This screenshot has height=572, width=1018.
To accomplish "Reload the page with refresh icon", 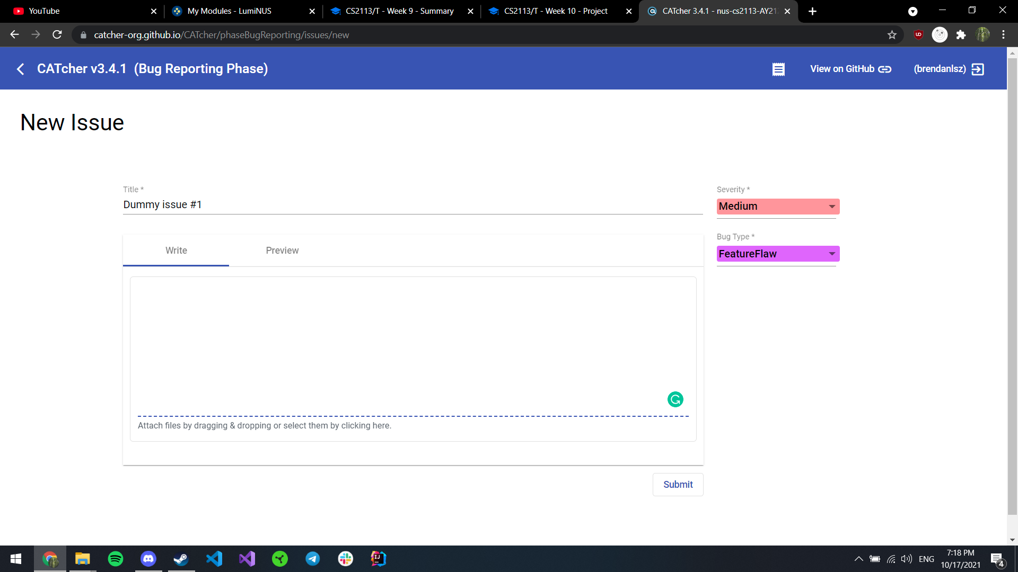I will click(57, 35).
